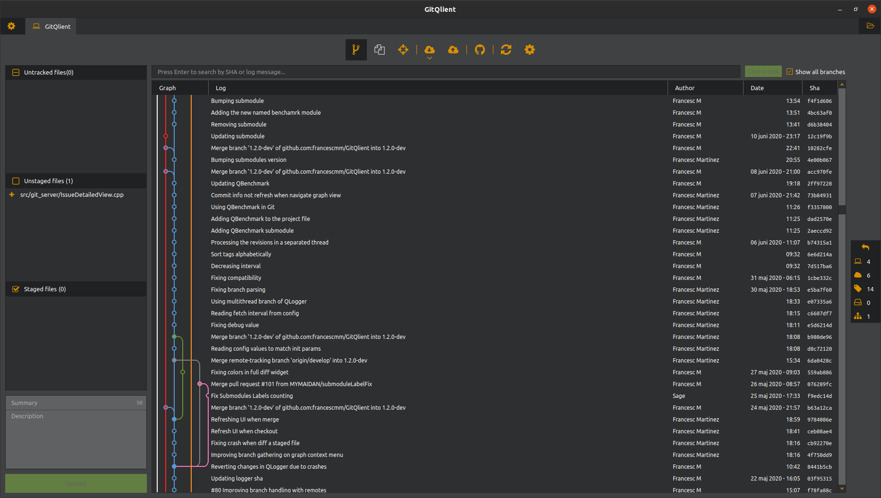Open repository config gear in toolbar
This screenshot has height=498, width=881.
point(530,50)
